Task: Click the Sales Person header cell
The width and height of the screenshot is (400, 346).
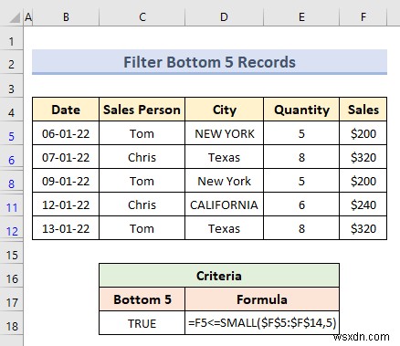Action: coord(142,110)
